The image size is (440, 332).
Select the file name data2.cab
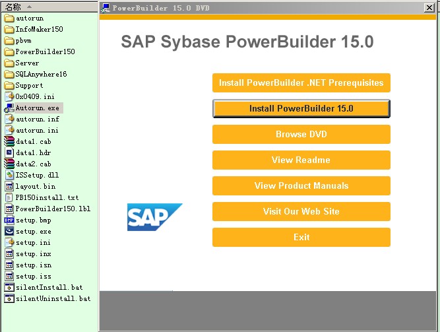(34, 164)
